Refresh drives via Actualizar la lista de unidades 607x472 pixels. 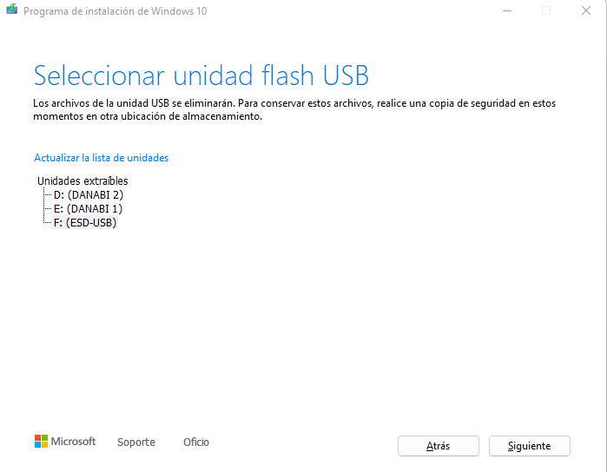[102, 158]
